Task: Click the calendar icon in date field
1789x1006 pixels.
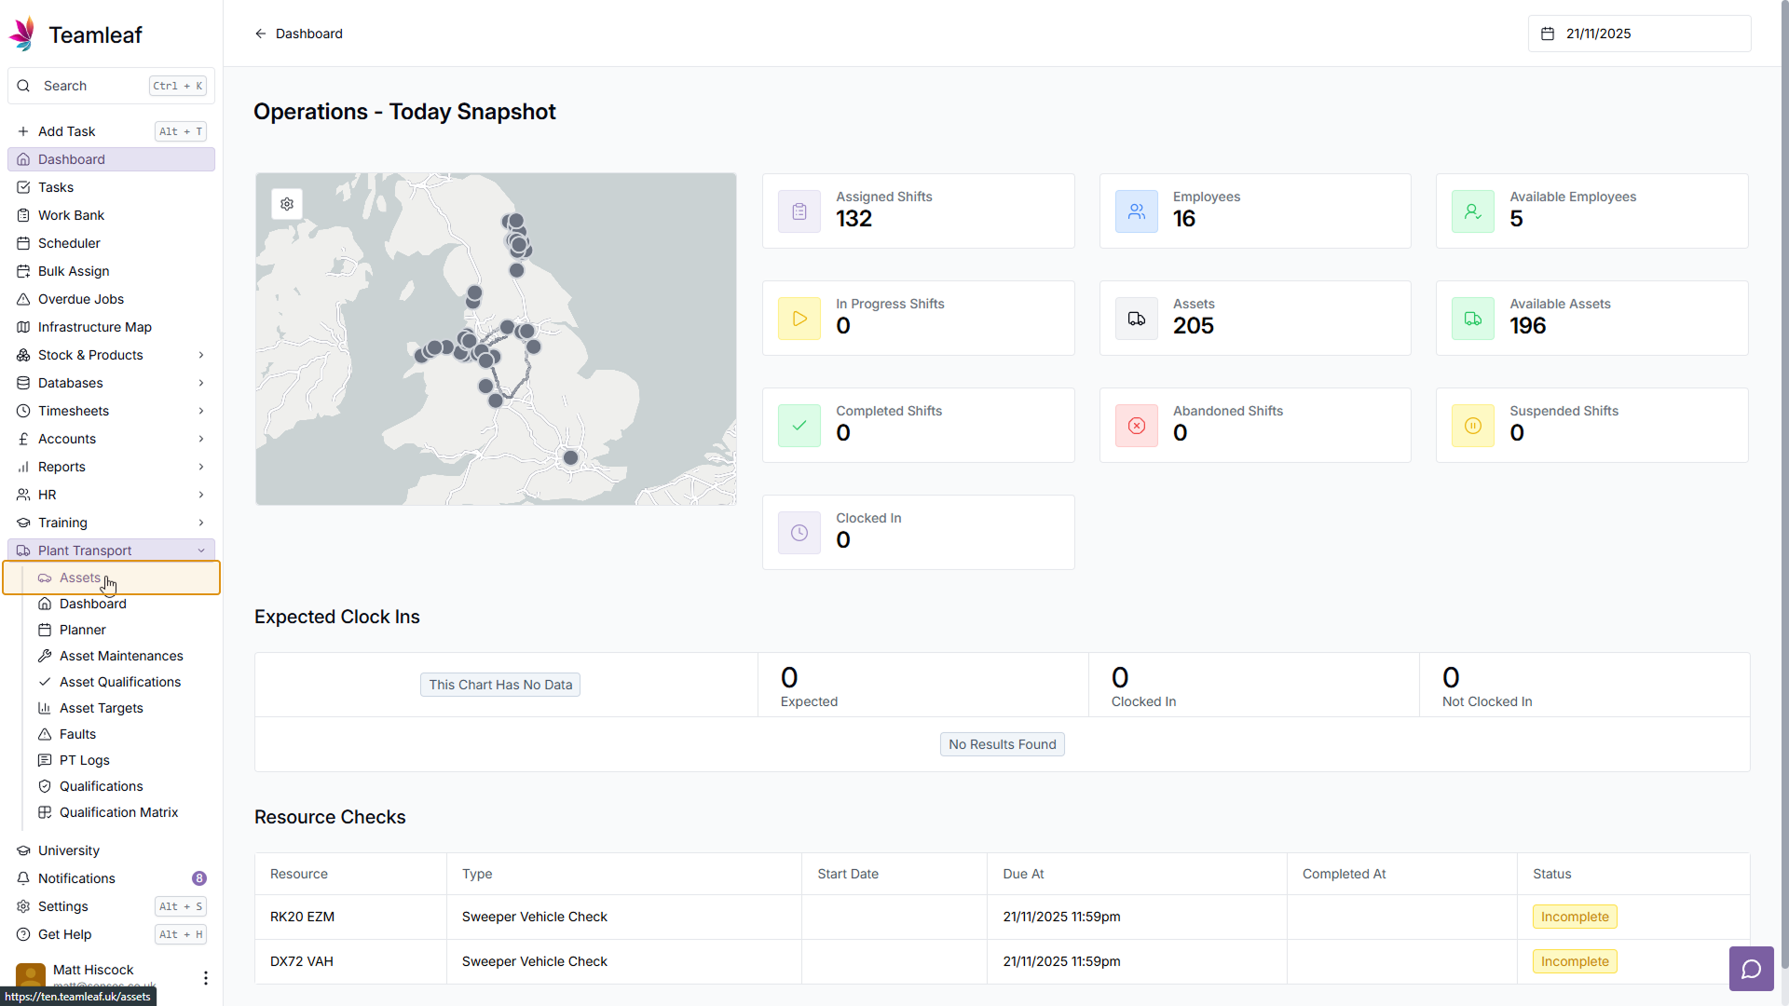Action: coord(1548,34)
